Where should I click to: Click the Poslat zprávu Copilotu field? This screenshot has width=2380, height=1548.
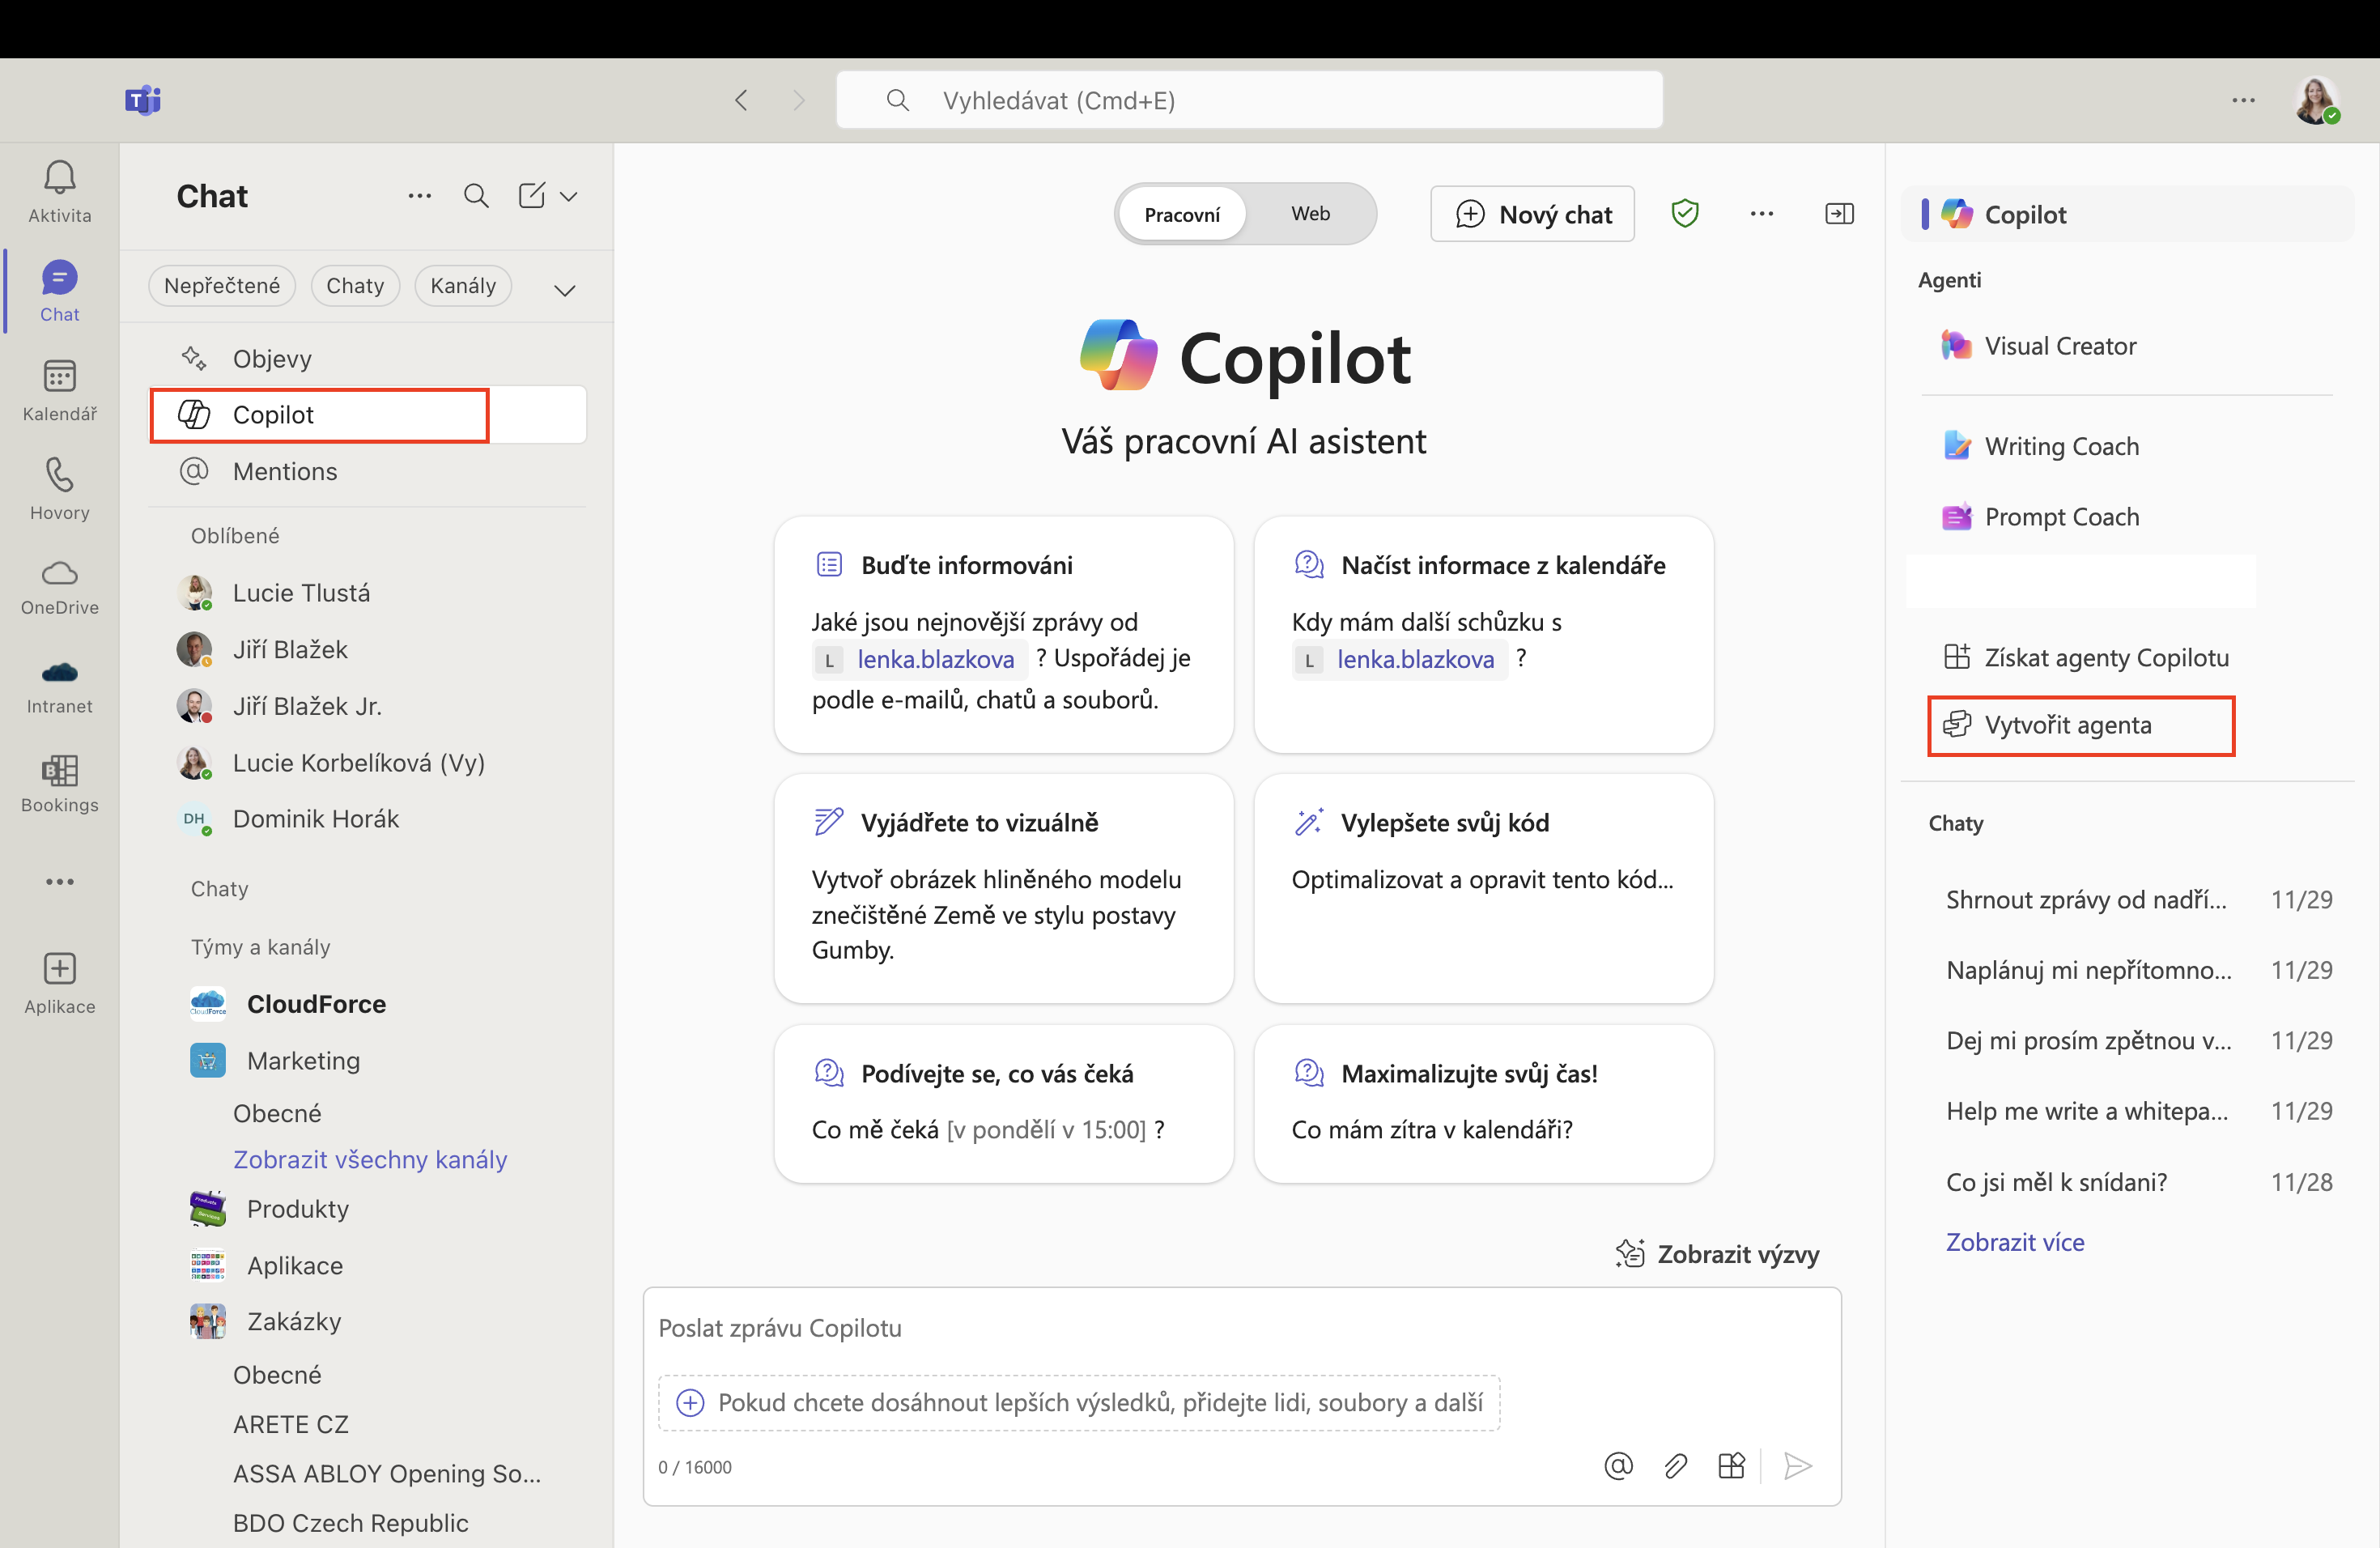coord(1241,1328)
